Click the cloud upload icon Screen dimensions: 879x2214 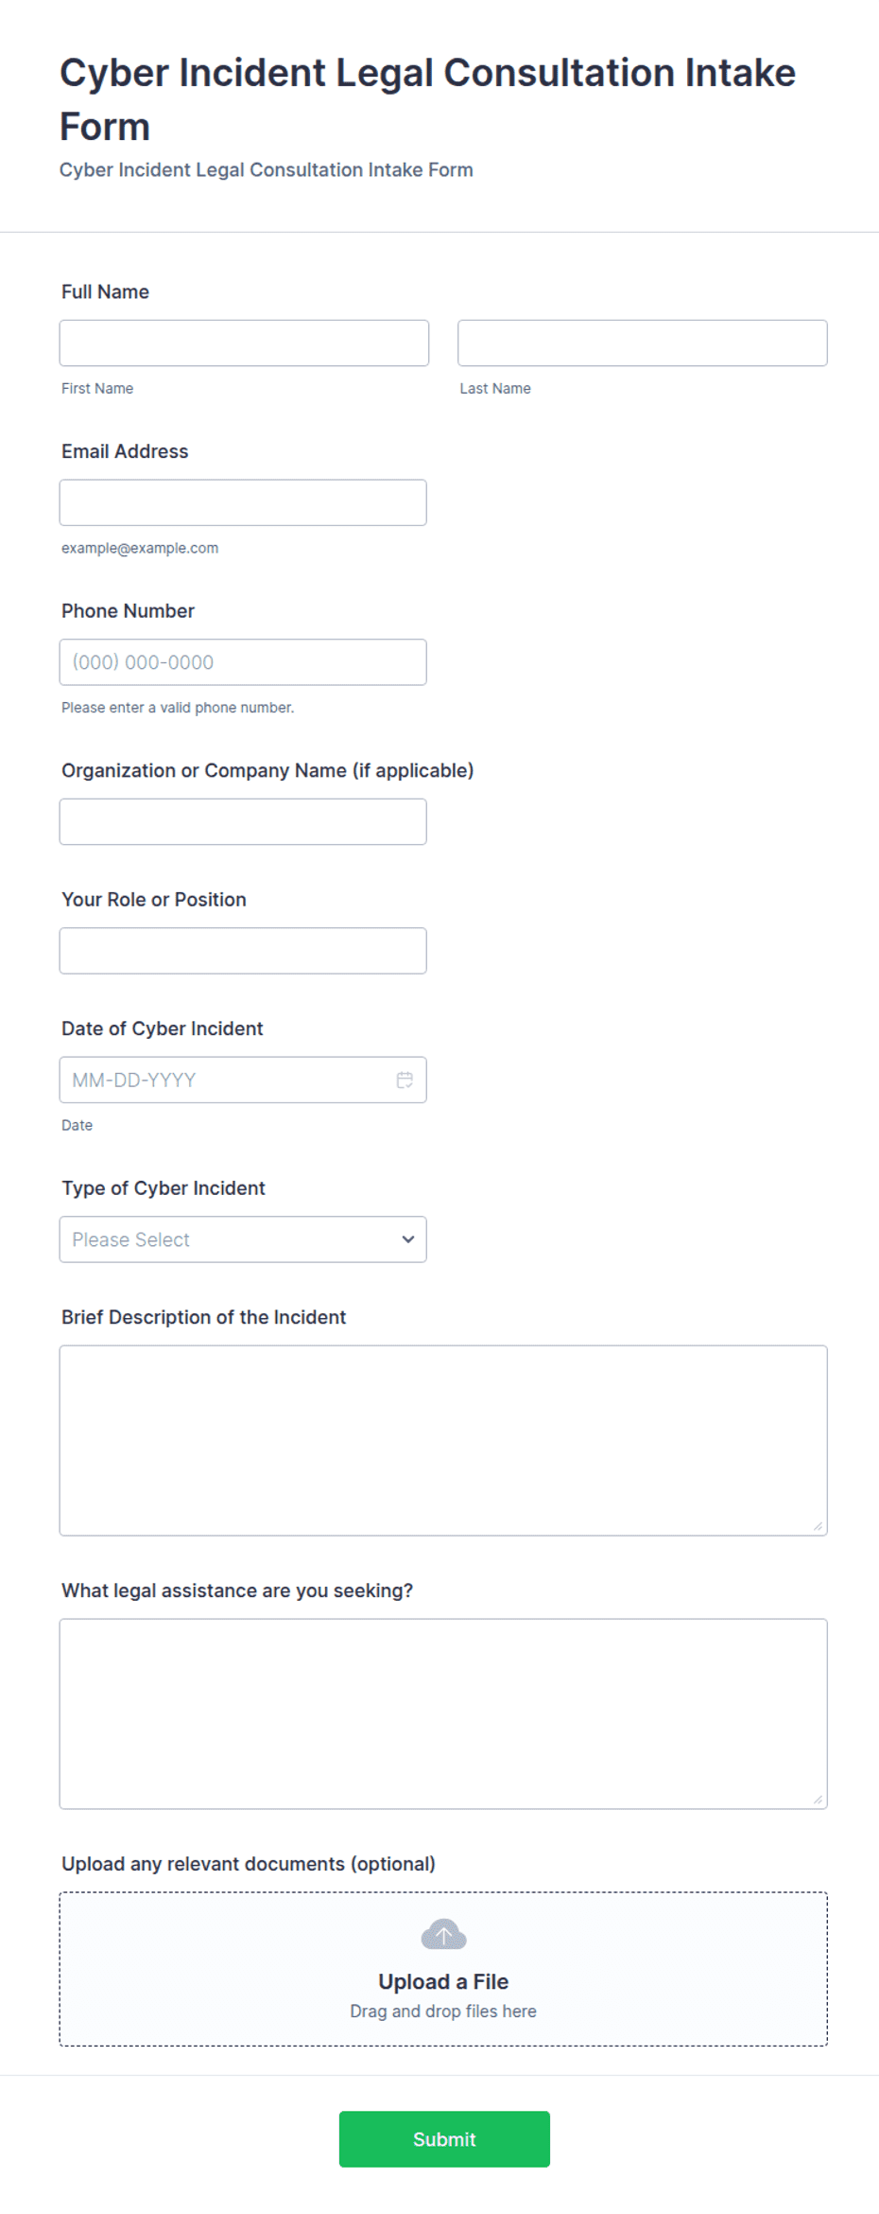coord(443,1934)
